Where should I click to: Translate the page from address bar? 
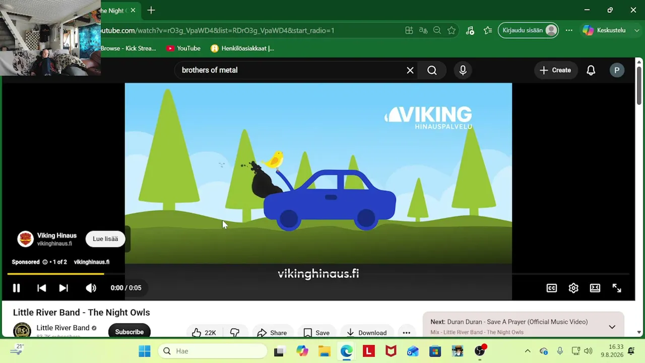pos(423,30)
